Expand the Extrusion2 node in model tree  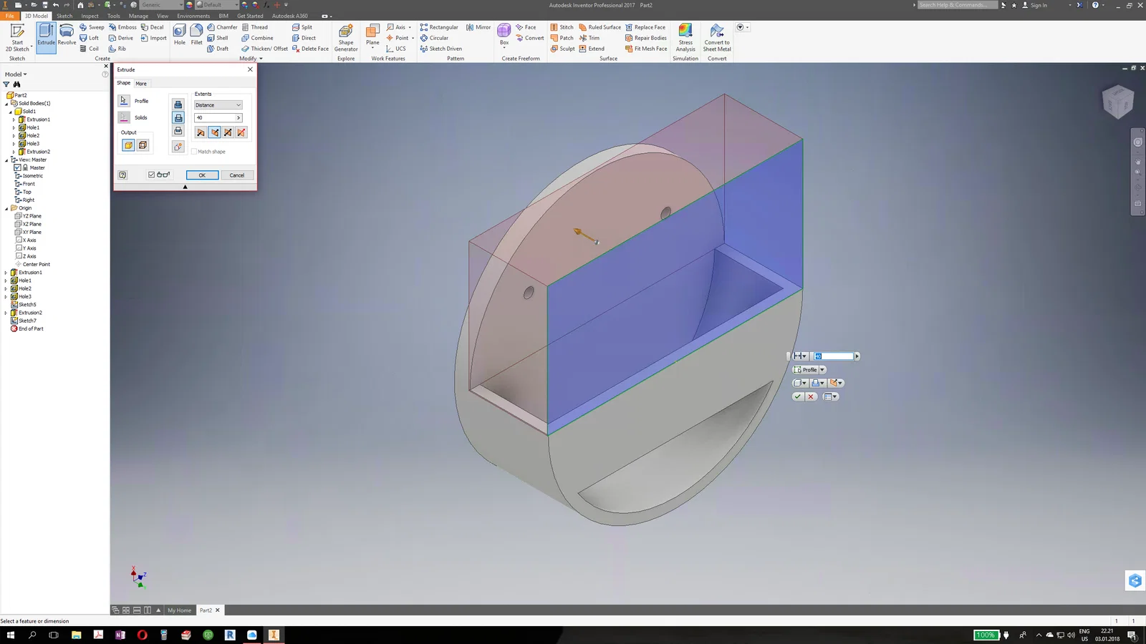pyautogui.click(x=6, y=313)
